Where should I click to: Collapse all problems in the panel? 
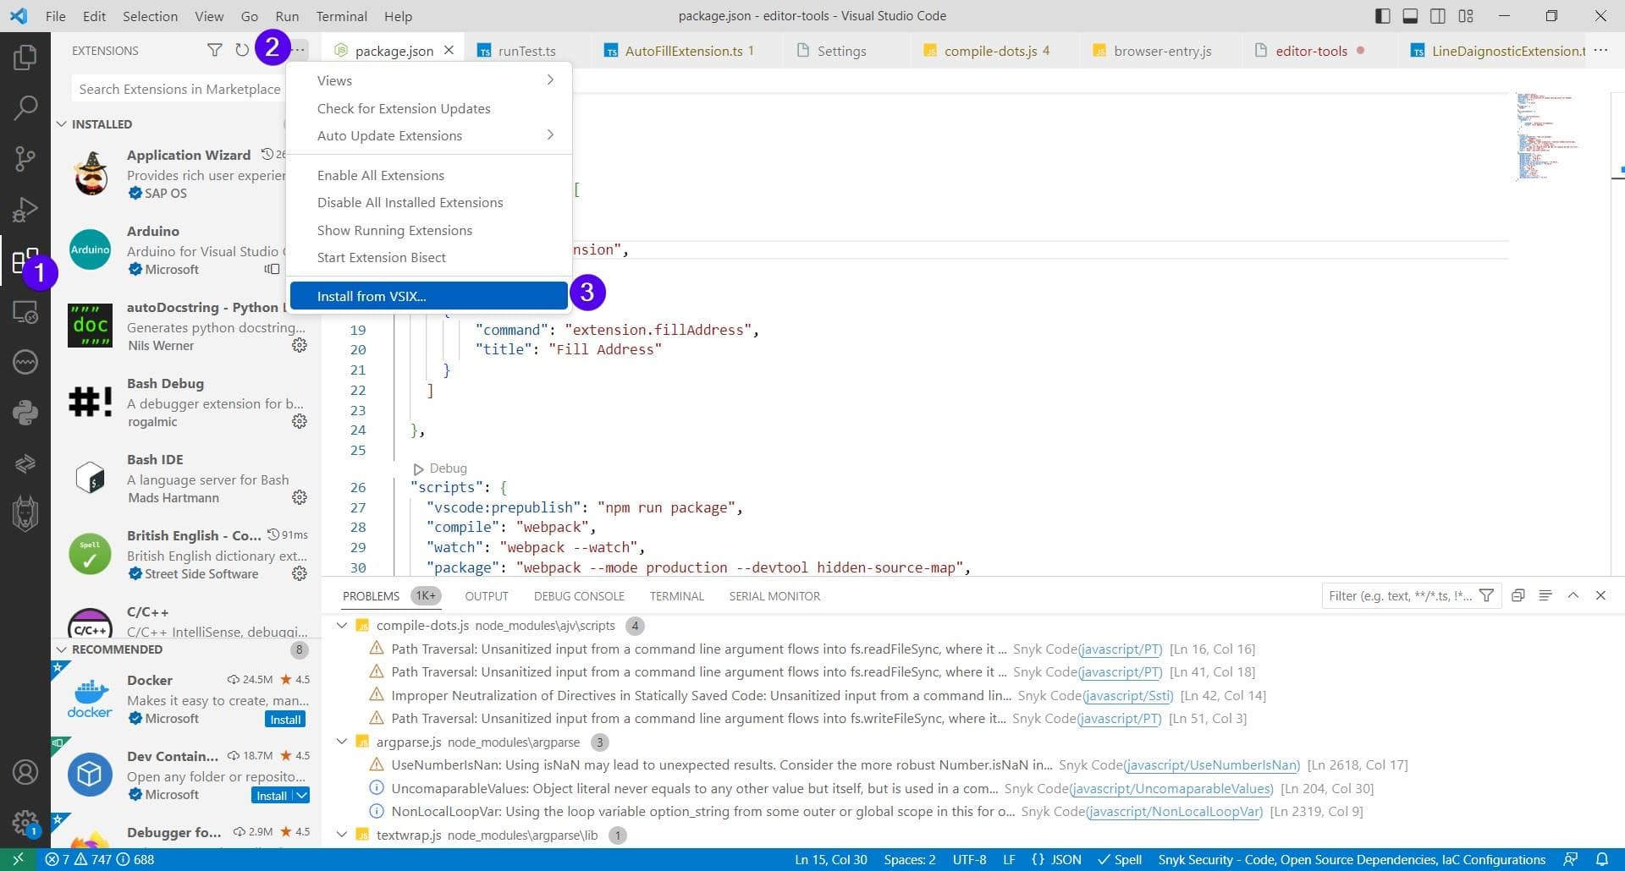(x=1518, y=595)
